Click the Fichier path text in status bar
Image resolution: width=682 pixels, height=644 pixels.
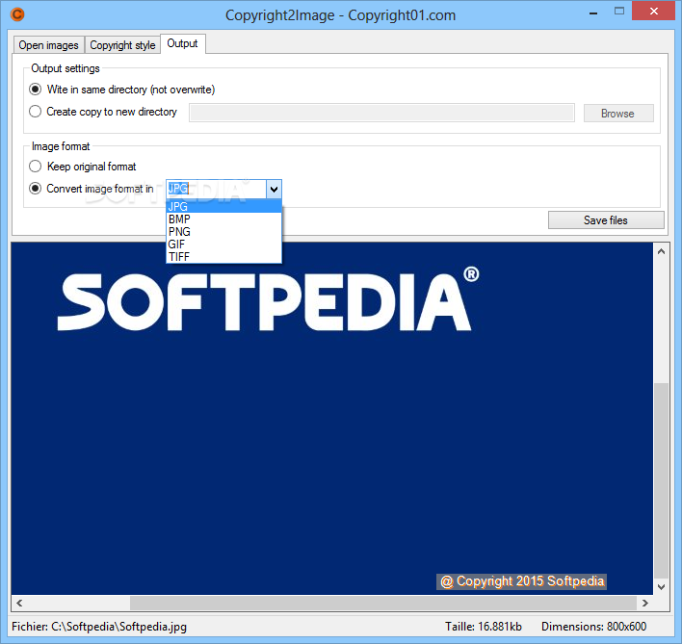(x=99, y=626)
